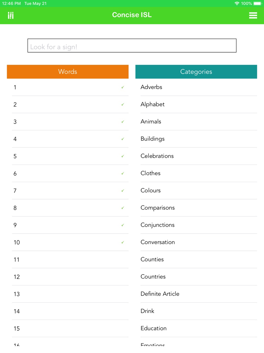Select word number 15
Viewport: 264px width, 353px height.
click(70, 329)
